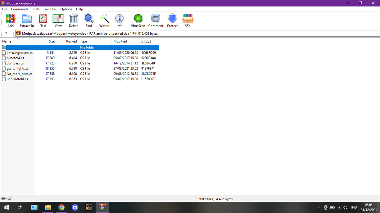Select unblindfold.cs file
The width and height of the screenshot is (380, 213).
pyautogui.click(x=17, y=79)
